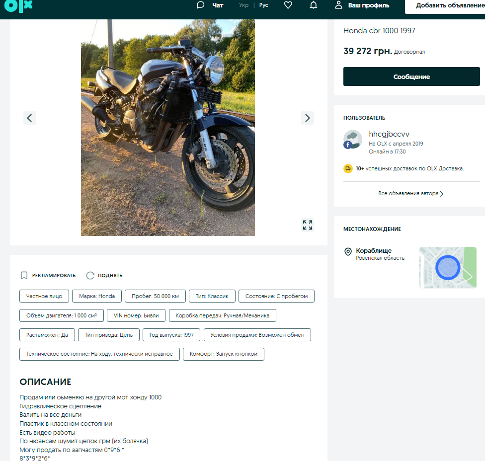Click На OLX с апреля 2019 text
The width and height of the screenshot is (485, 461).
(396, 144)
